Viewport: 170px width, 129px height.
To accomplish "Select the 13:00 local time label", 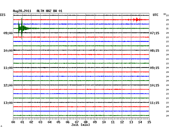I will [8, 103].
